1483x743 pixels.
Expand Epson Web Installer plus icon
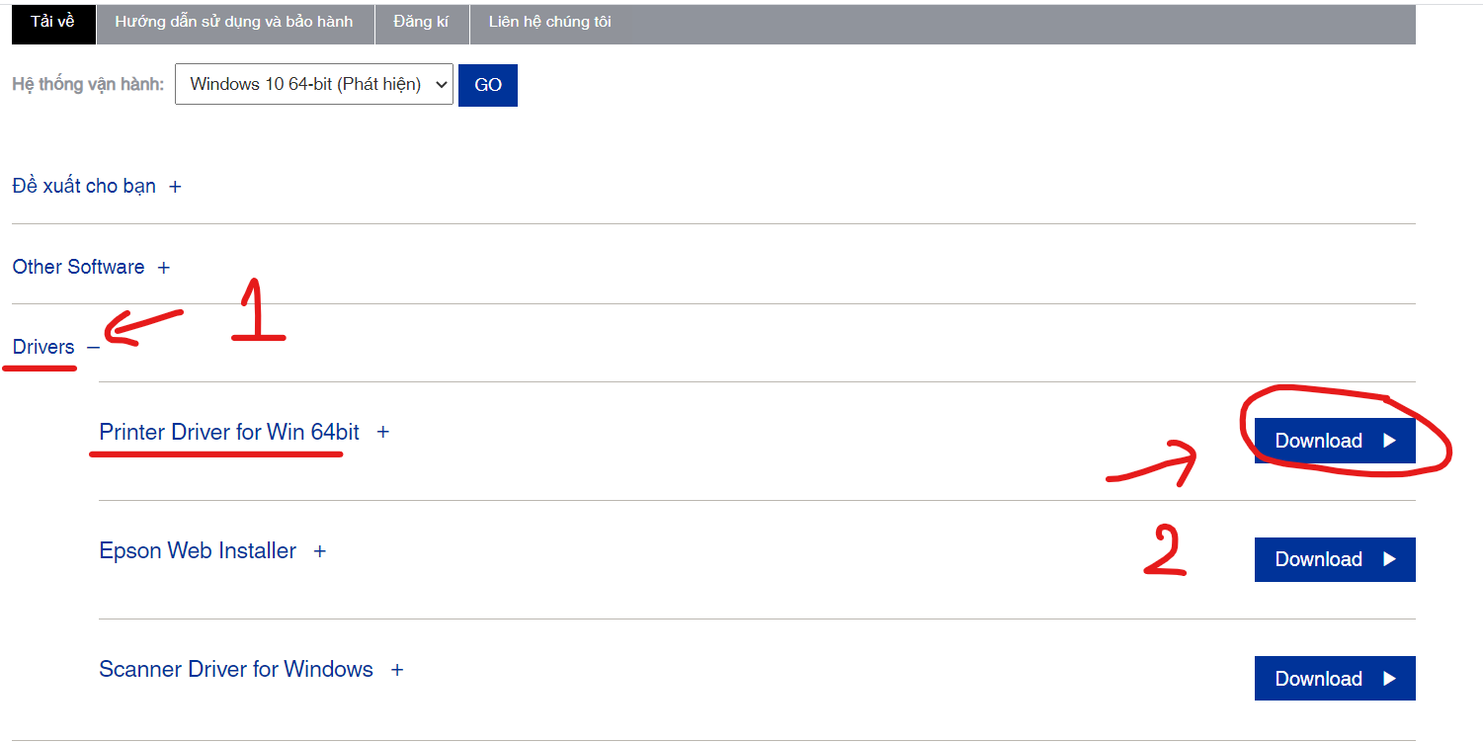pyautogui.click(x=320, y=551)
